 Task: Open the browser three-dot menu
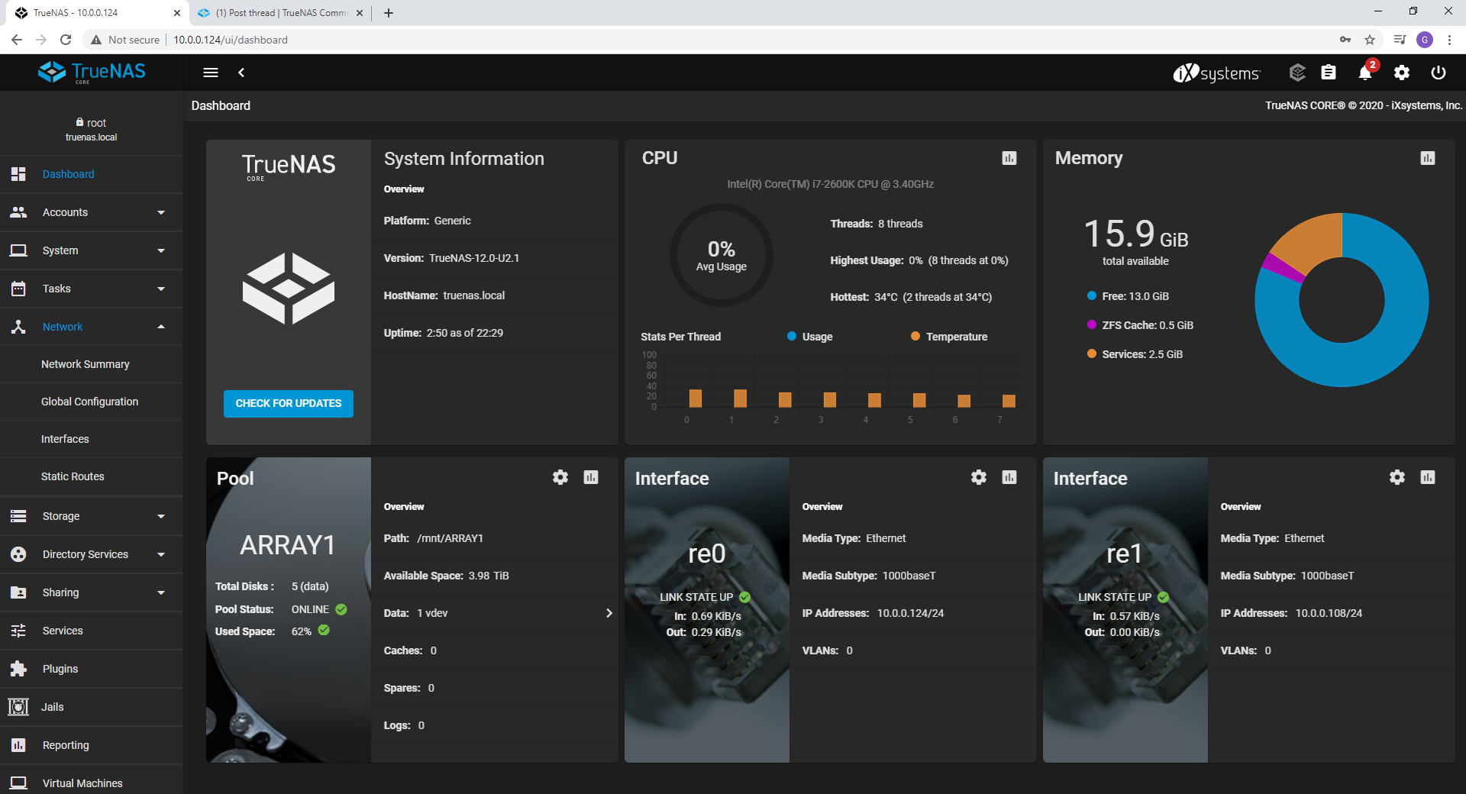tap(1449, 40)
